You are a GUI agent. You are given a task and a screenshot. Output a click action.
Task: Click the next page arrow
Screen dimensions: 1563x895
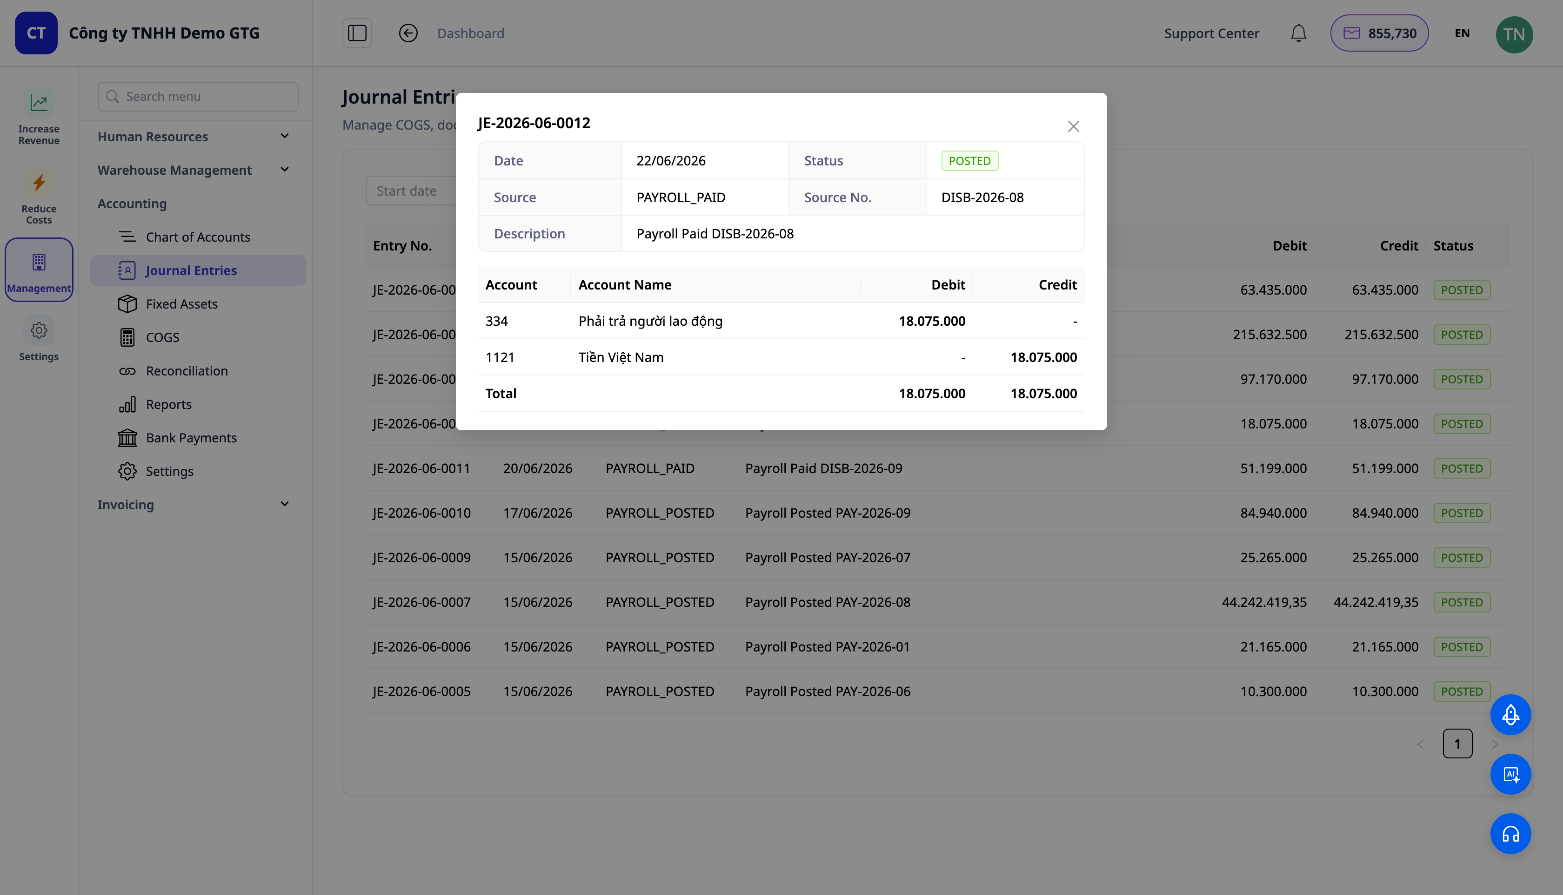[1495, 744]
